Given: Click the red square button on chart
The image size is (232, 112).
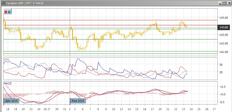Looking at the screenshot, I should [x=6, y=12].
